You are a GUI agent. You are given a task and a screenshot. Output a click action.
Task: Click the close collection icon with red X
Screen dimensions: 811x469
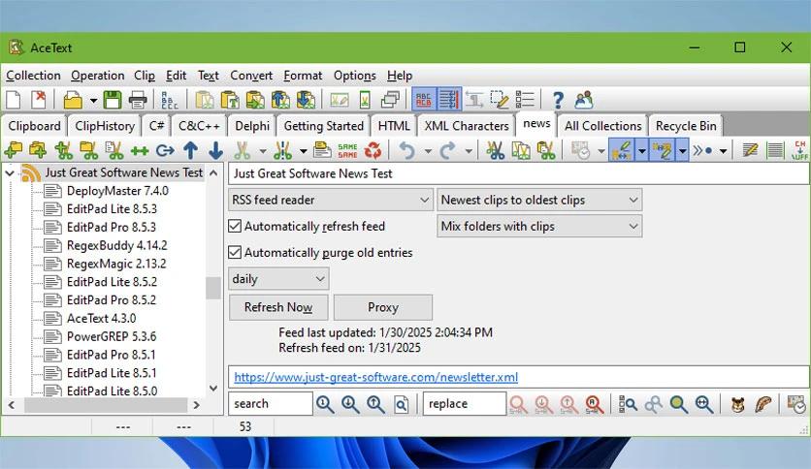[39, 100]
